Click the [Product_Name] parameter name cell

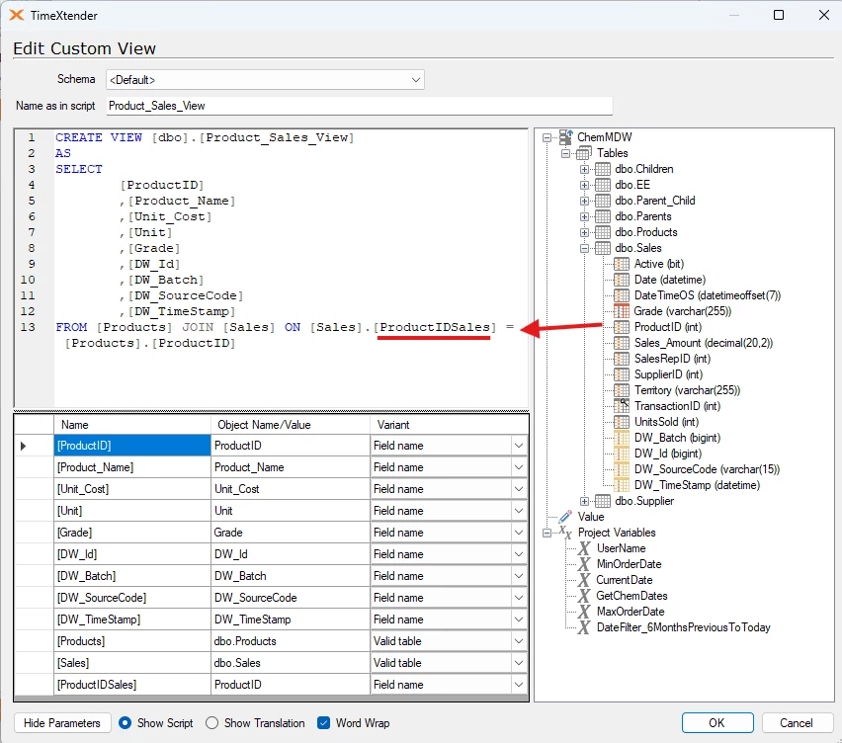point(132,467)
